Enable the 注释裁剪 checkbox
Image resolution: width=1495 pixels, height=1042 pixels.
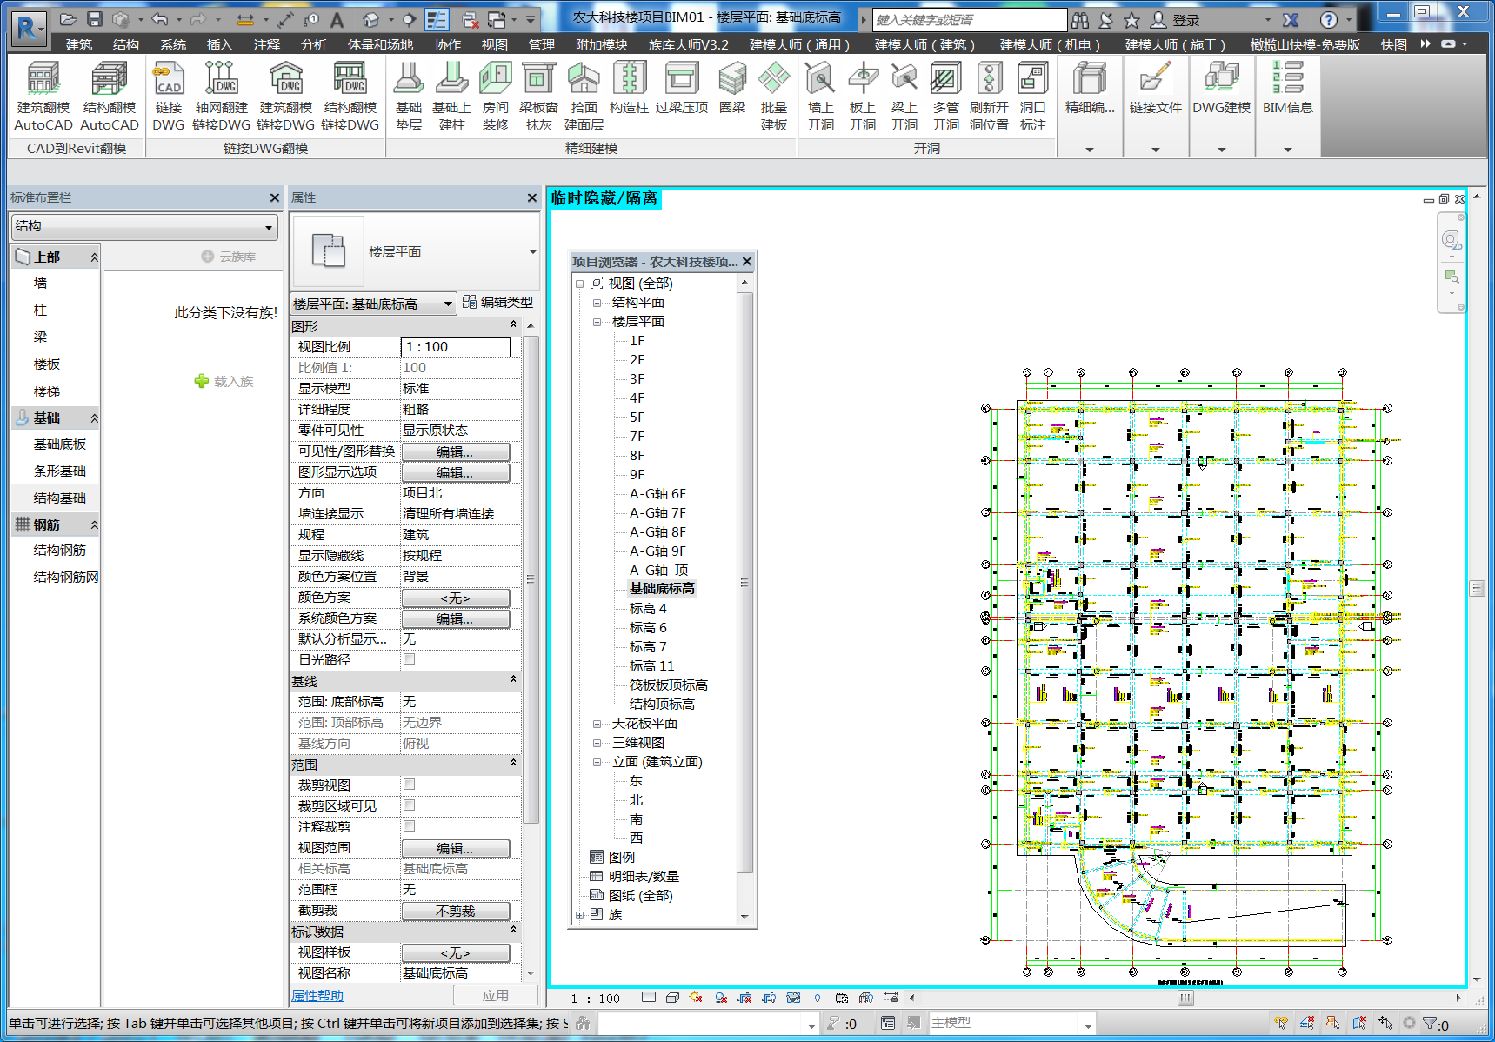409,826
